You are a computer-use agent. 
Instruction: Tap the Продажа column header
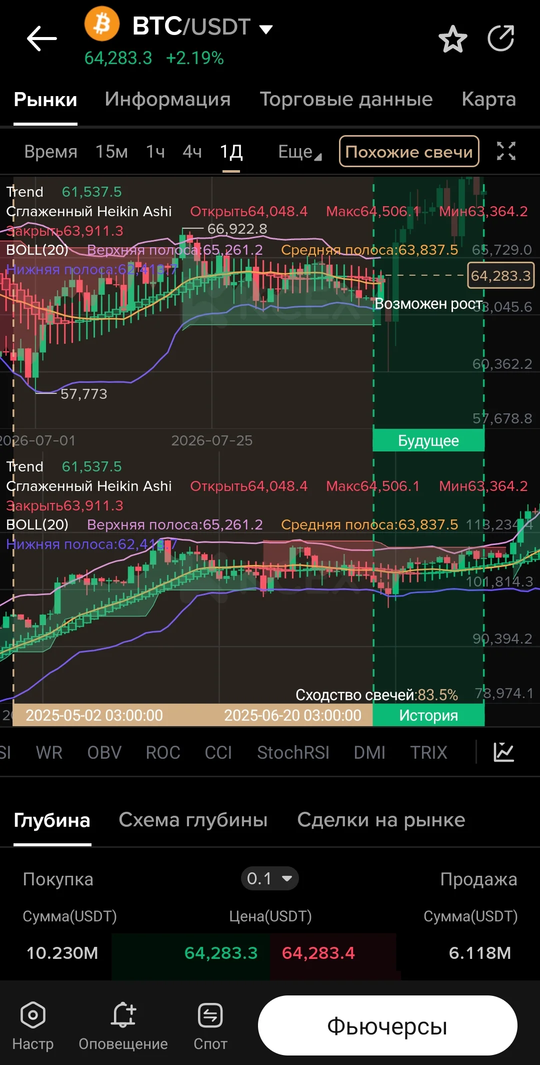pyautogui.click(x=478, y=879)
